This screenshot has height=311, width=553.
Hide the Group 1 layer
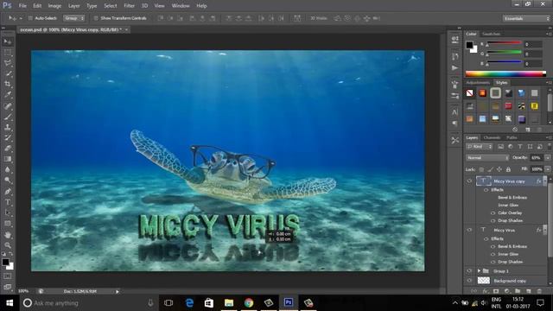click(469, 270)
